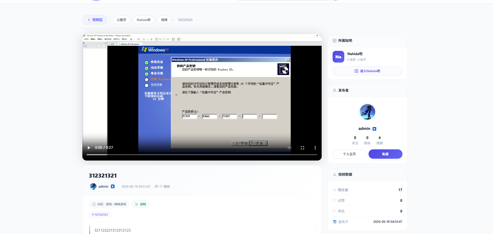Click the verified badge in 发布者 card
Screen dimensions: 493x234
374,129
